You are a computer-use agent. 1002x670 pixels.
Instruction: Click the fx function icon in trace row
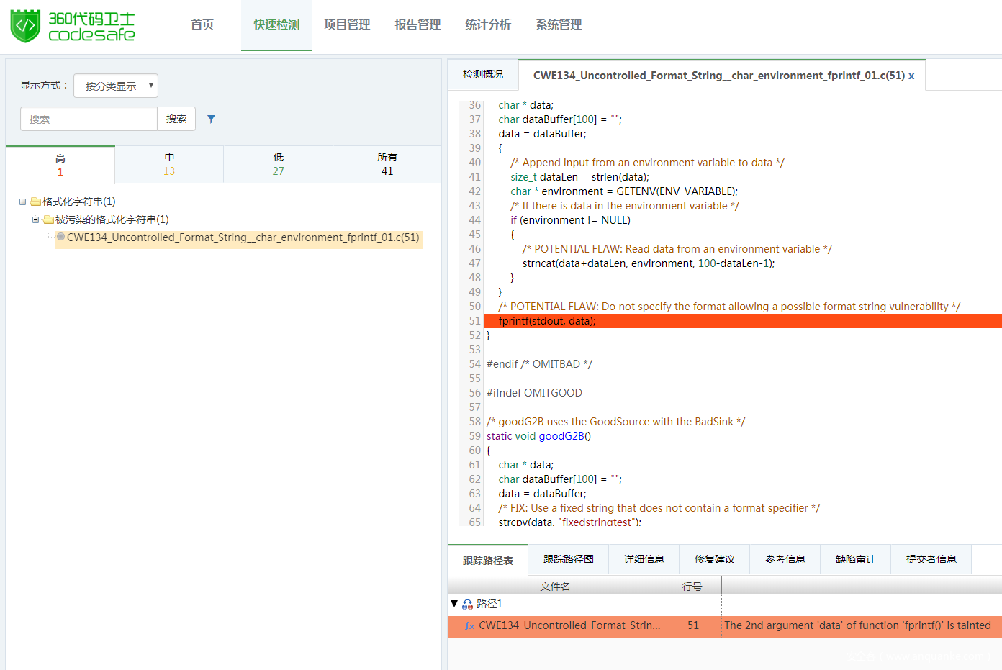coord(469,626)
